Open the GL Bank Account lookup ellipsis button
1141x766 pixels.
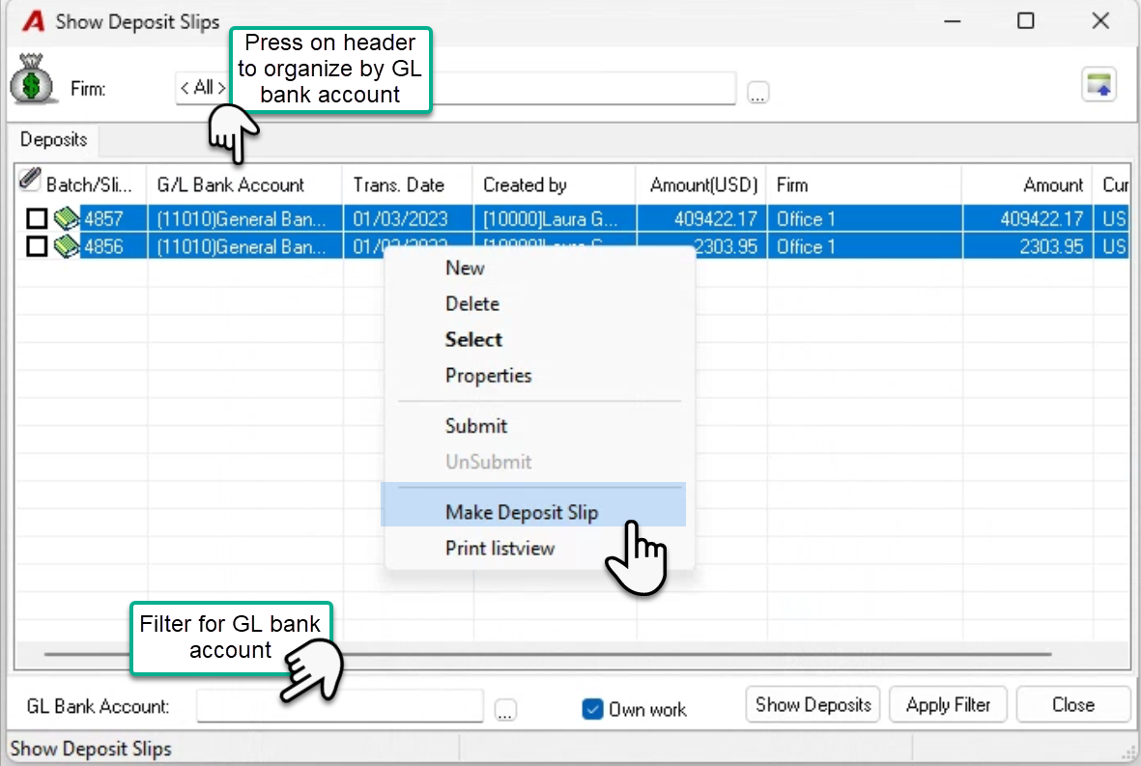(505, 709)
